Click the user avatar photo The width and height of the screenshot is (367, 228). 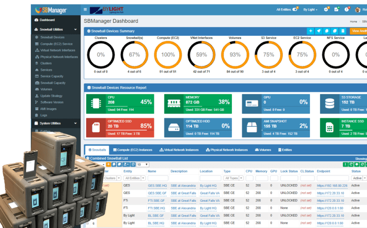click(357, 10)
